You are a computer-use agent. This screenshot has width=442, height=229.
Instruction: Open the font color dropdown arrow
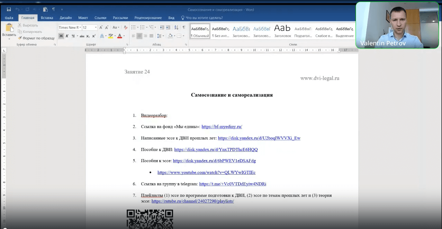coord(124,36)
